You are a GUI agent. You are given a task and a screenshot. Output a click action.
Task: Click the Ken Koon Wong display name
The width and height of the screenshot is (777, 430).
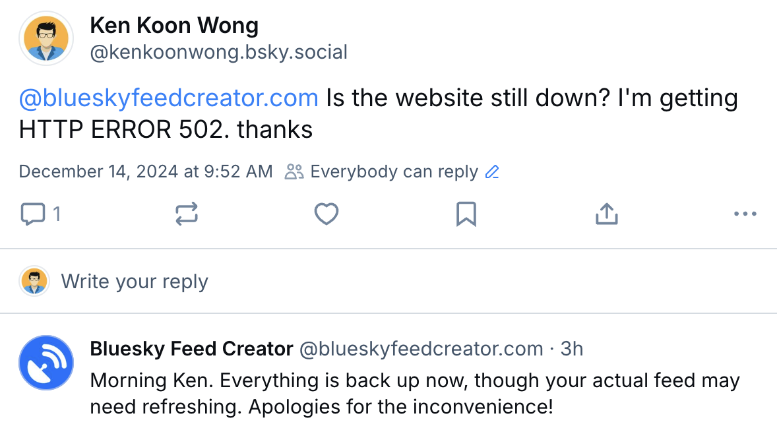click(174, 25)
